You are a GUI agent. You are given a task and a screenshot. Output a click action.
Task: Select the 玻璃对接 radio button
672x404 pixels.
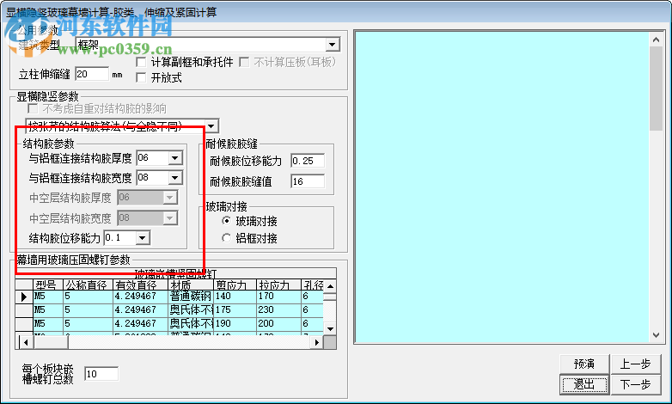pos(226,221)
